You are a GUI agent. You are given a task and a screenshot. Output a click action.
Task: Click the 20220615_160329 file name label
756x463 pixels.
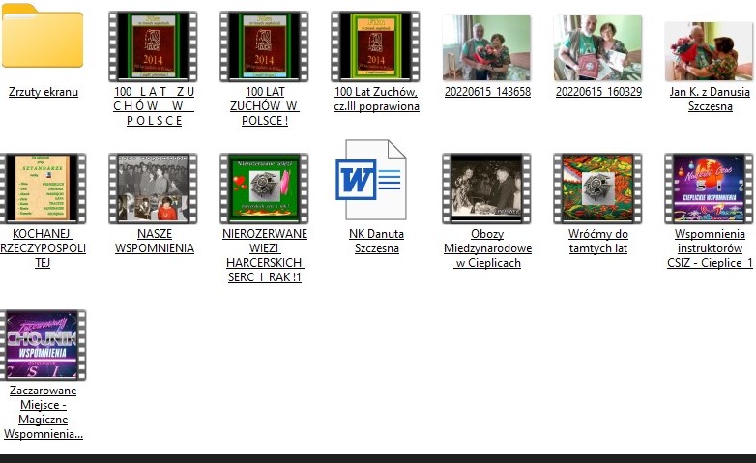pos(597,93)
